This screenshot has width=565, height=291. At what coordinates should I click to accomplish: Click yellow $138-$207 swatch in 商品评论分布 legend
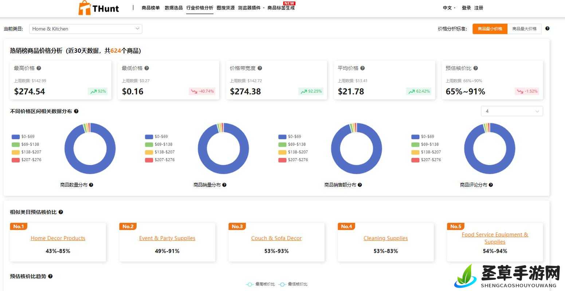(415, 152)
